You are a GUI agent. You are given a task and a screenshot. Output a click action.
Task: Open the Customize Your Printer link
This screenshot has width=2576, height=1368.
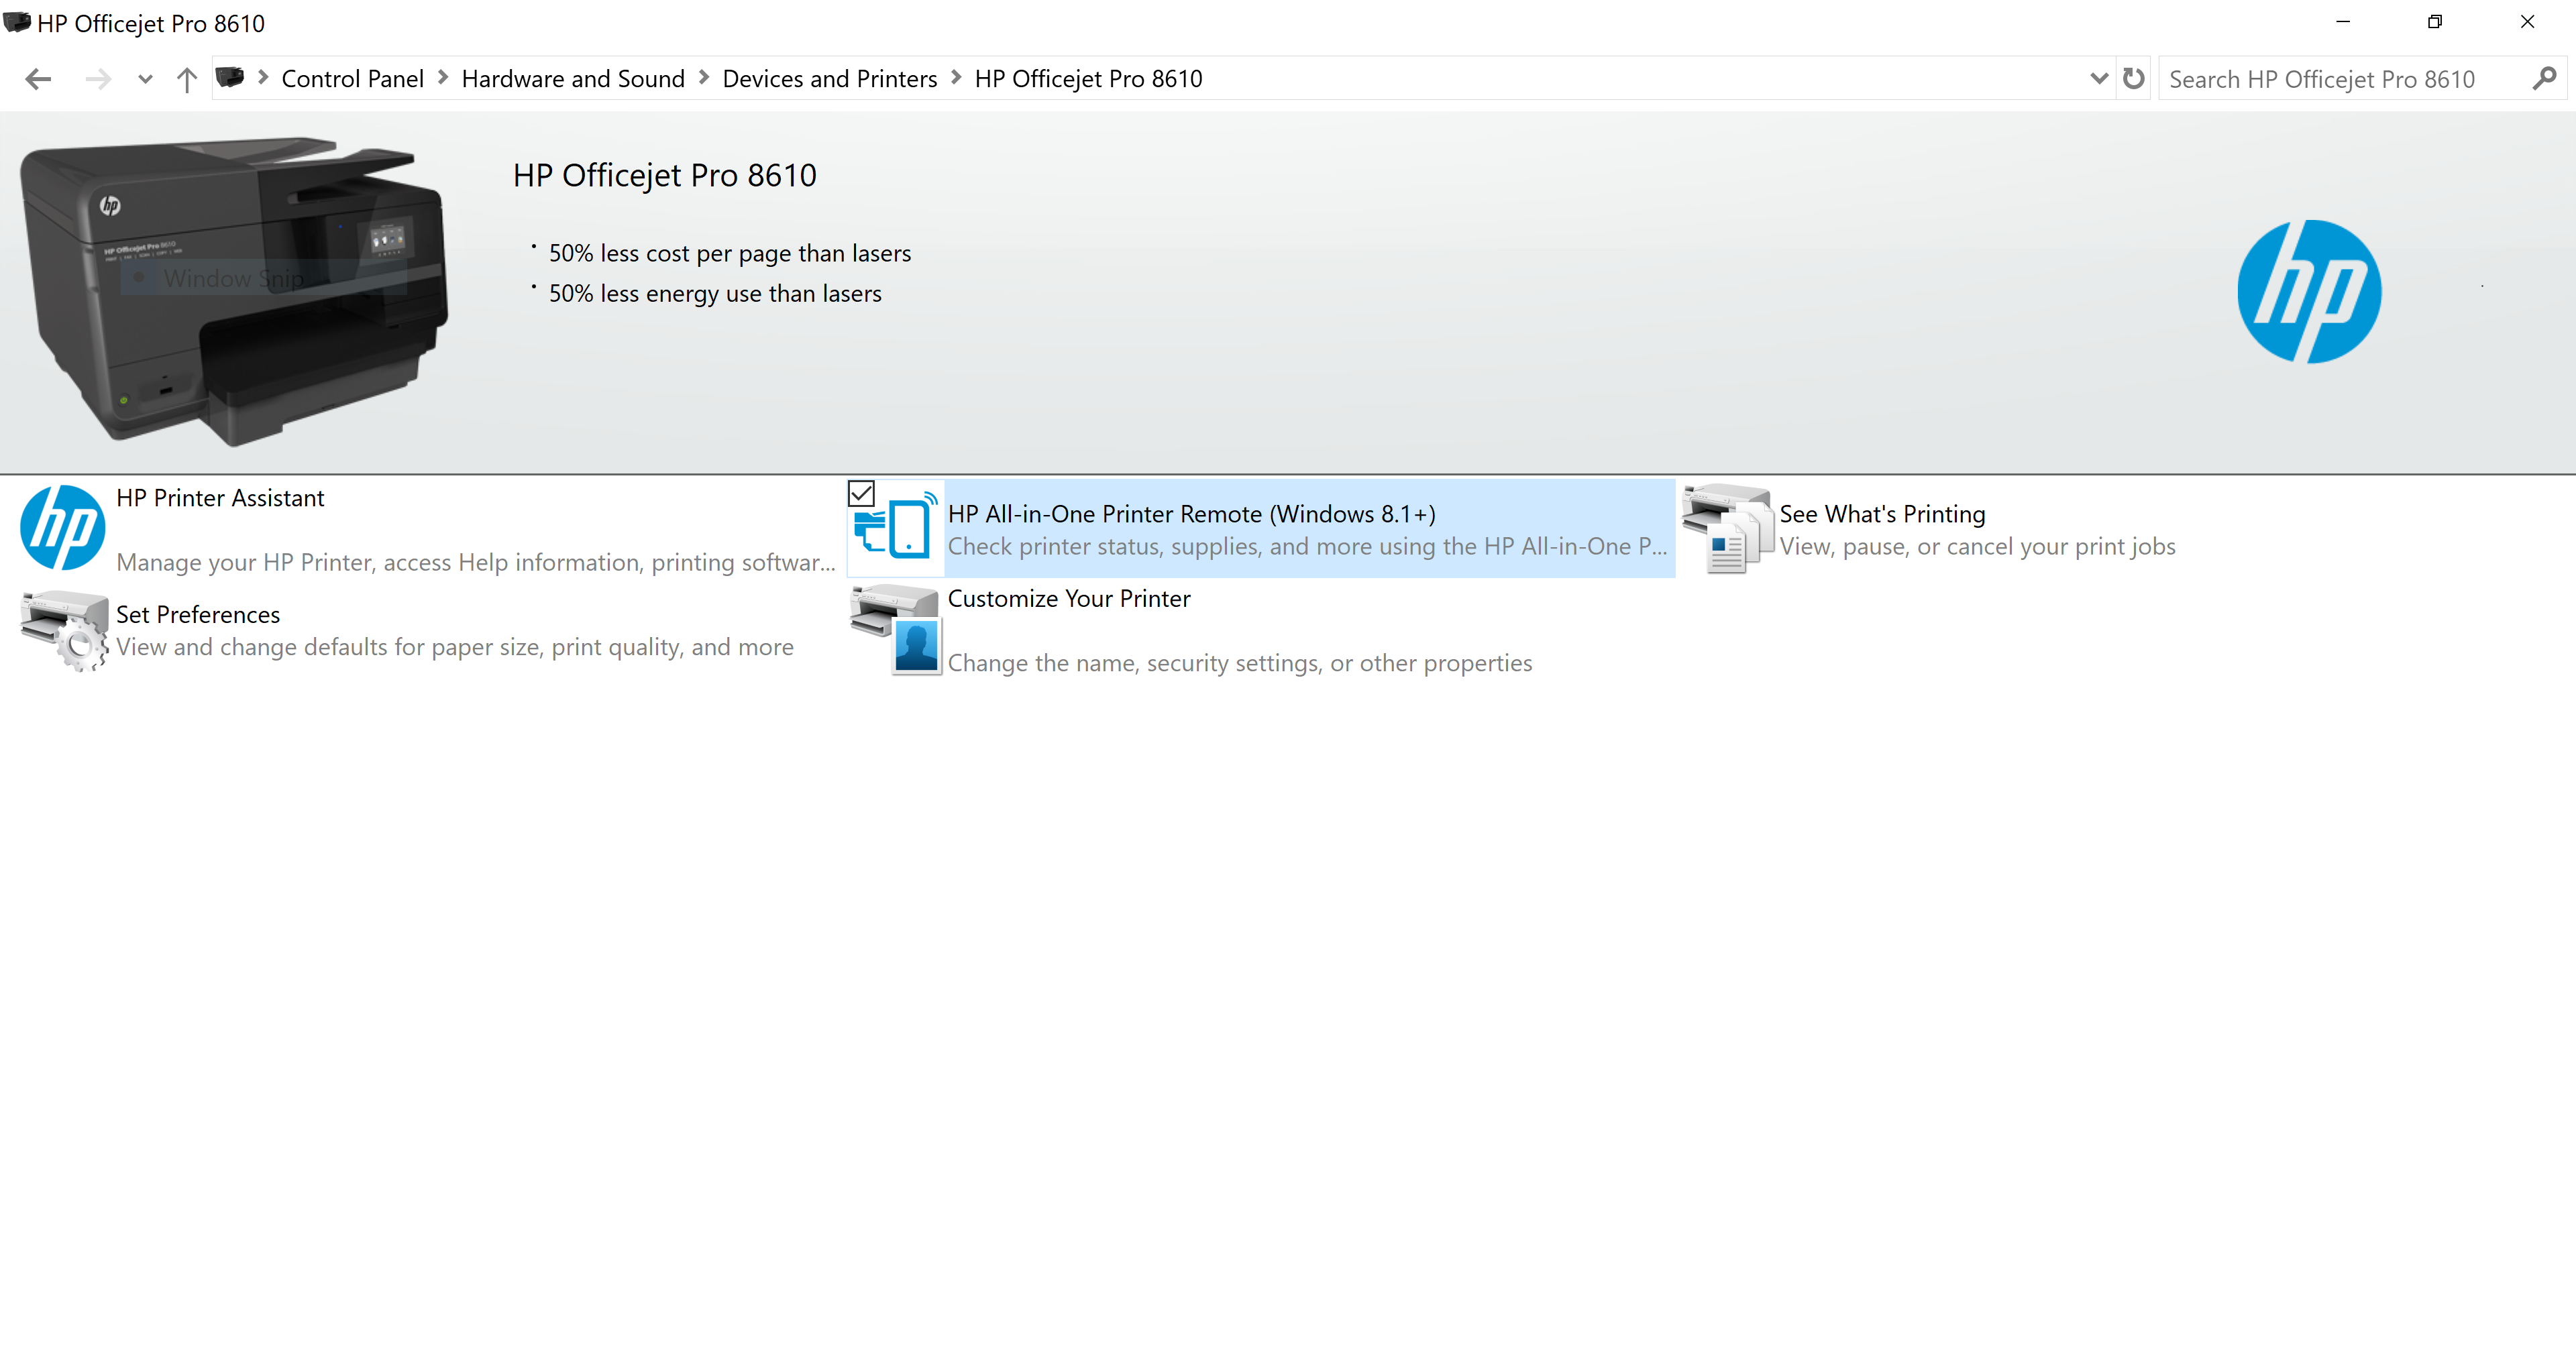(1068, 598)
